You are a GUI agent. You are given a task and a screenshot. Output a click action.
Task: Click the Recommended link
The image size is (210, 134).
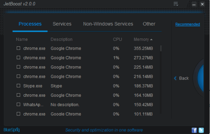188,24
